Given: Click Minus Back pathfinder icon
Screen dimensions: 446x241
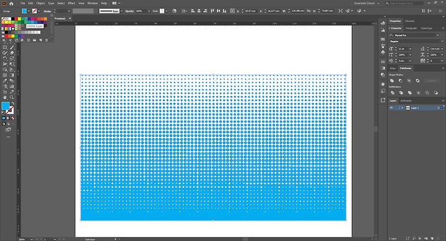Looking at the screenshot, I should click(436, 92).
